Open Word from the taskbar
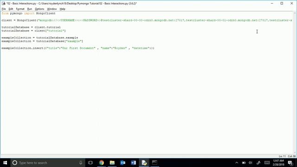 tap(133, 163)
